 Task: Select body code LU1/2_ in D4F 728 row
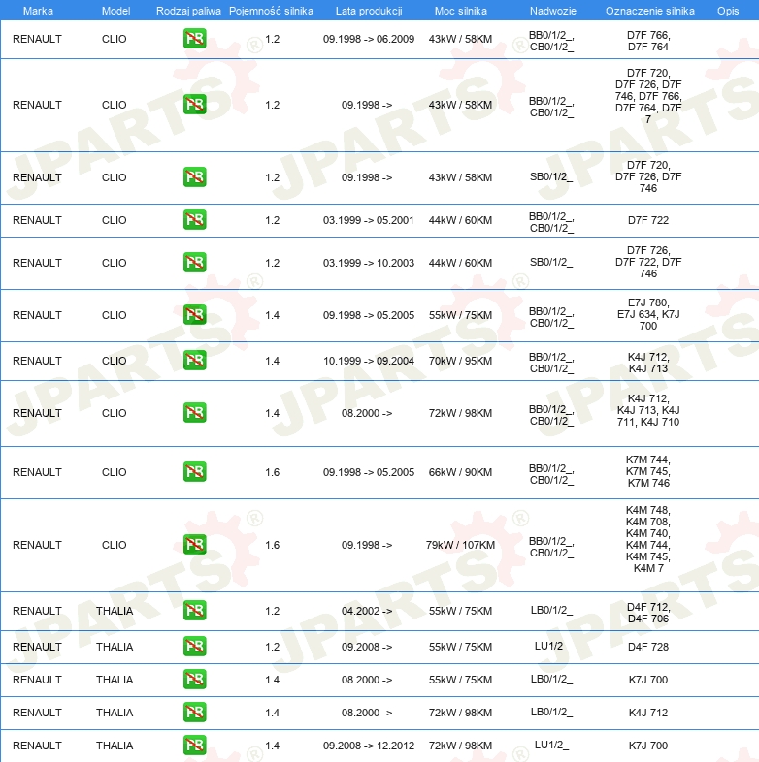coord(551,646)
